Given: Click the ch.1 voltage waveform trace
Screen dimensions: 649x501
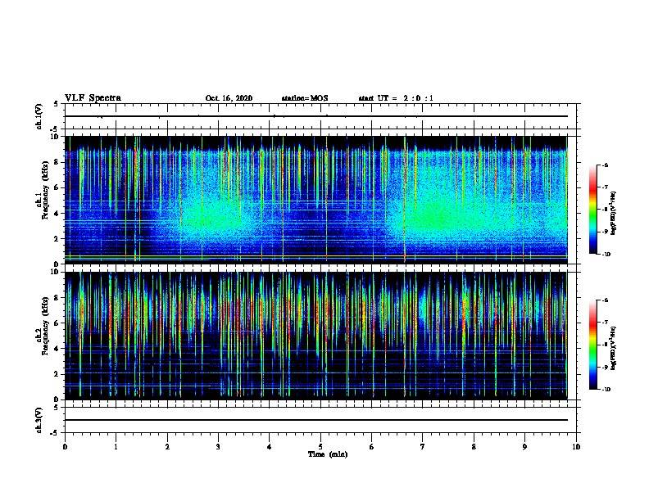Looking at the screenshot, I should click(315, 116).
